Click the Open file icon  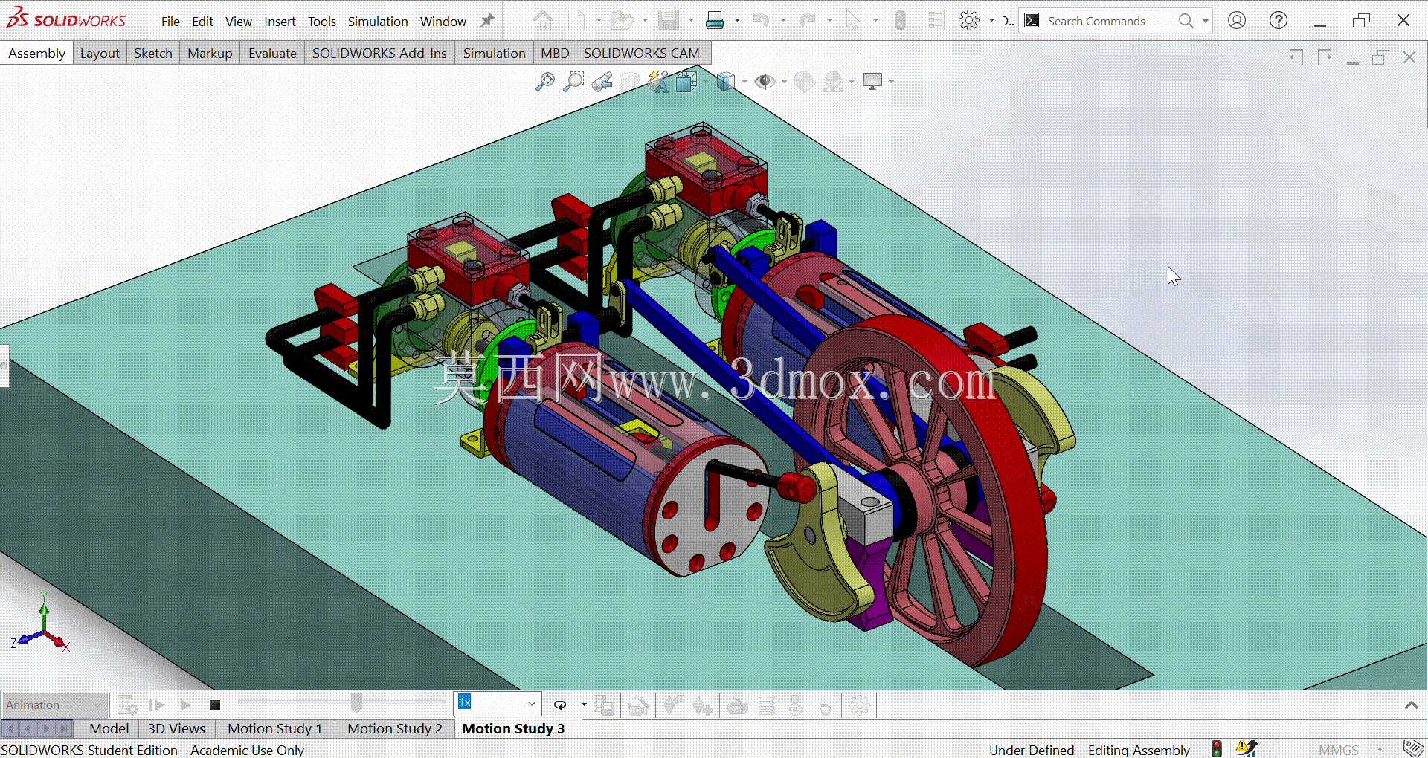(622, 21)
